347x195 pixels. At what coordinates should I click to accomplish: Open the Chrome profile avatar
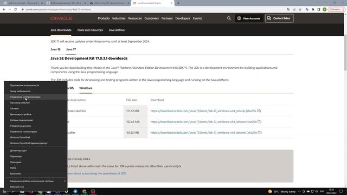[x=324, y=10]
